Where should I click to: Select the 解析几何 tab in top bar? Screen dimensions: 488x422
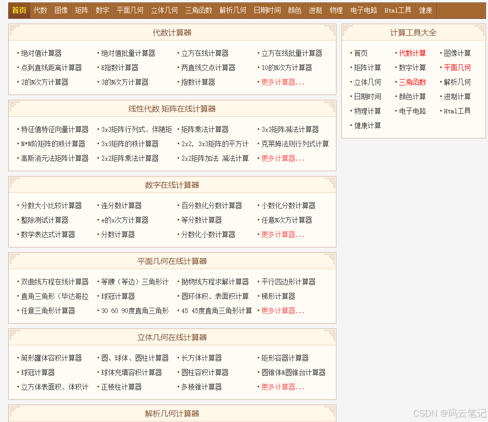(233, 10)
